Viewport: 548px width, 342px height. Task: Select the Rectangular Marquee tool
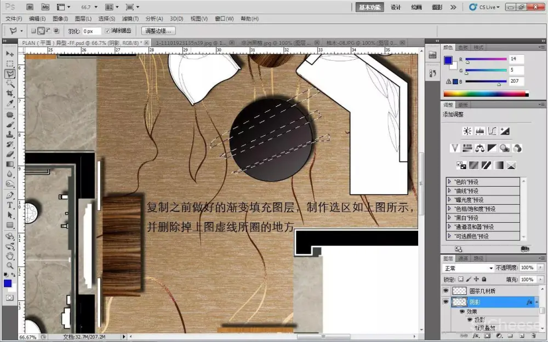[10, 64]
